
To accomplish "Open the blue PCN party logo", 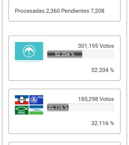I will [36, 100].
